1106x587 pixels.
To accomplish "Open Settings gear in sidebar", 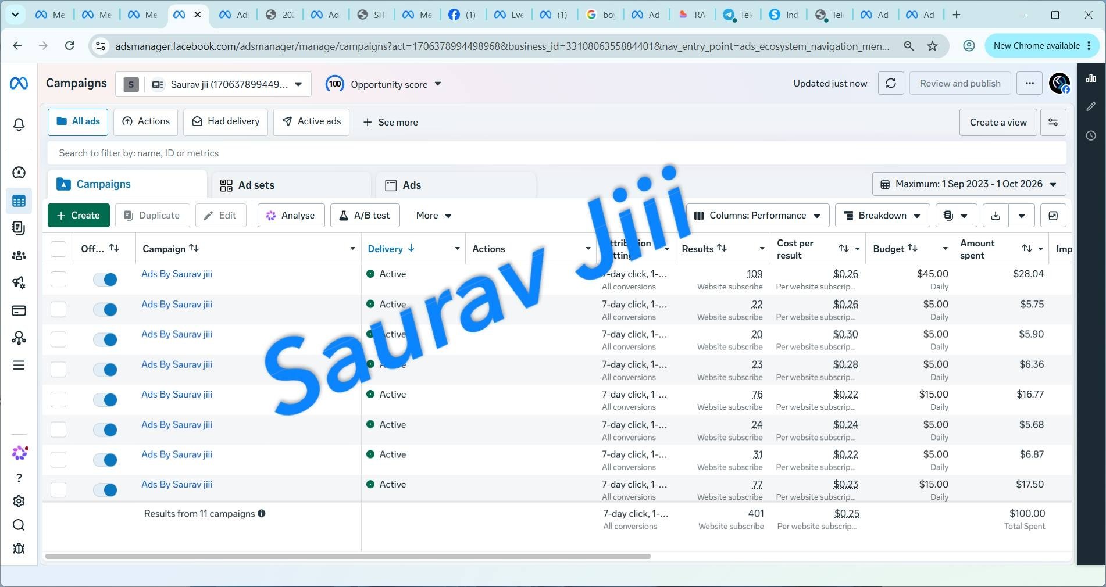I will coord(19,501).
